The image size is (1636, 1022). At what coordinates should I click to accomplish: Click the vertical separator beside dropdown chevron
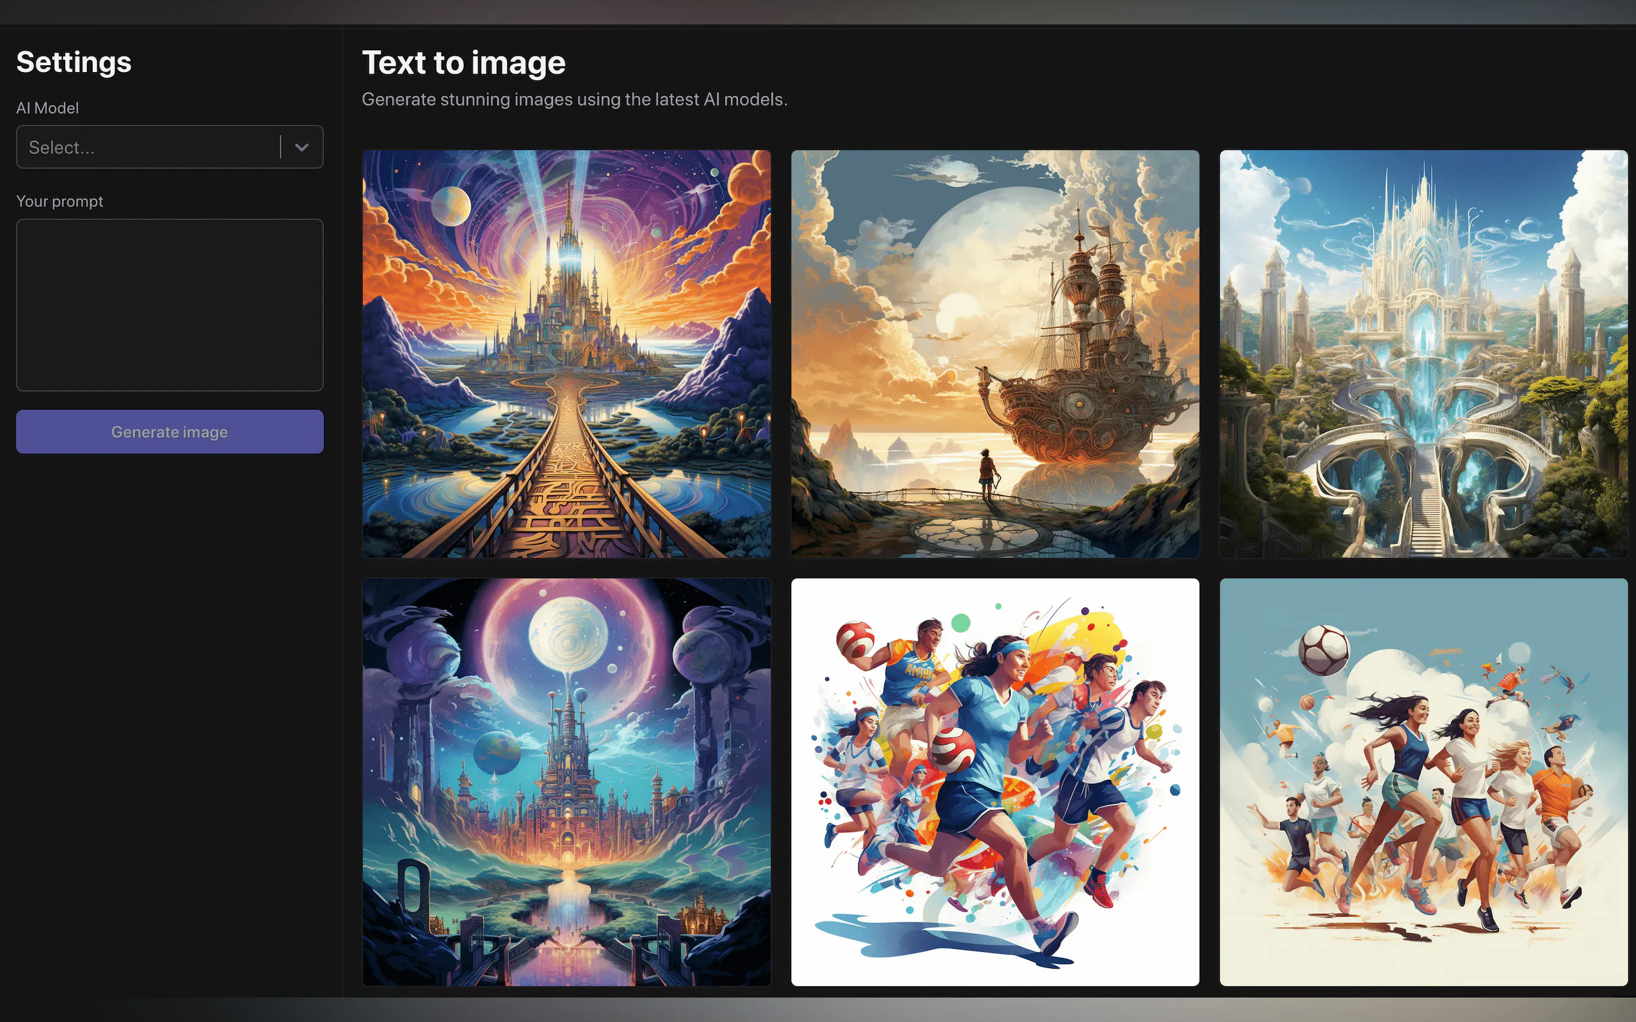coord(281,147)
